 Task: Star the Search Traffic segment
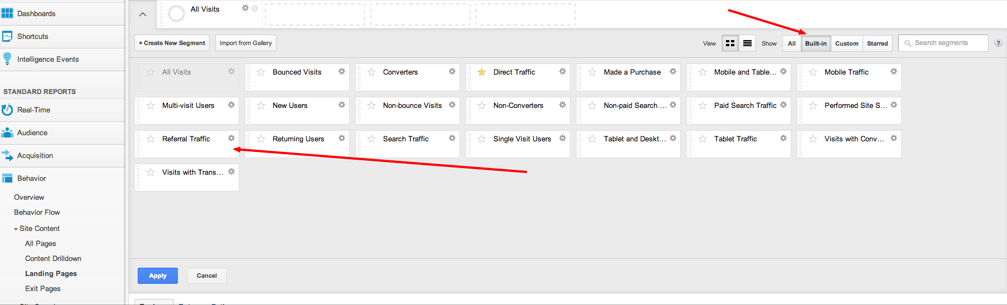tap(371, 139)
